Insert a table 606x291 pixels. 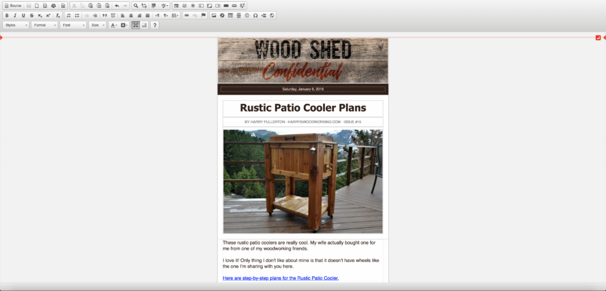230,15
